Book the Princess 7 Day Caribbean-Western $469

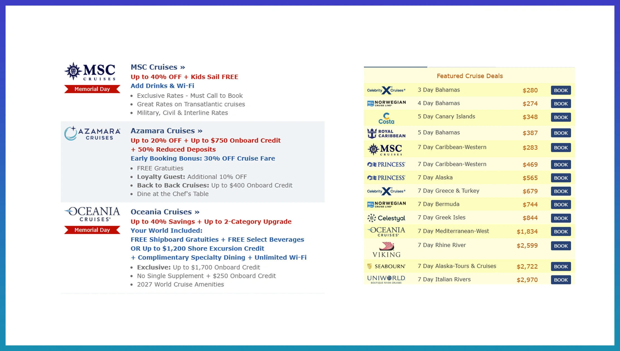pyautogui.click(x=561, y=164)
